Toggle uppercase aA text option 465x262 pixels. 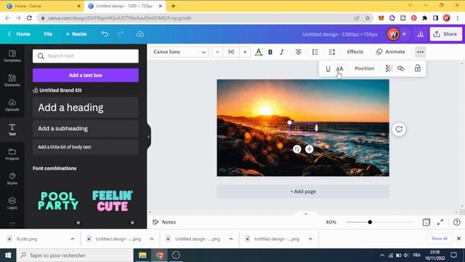coord(339,68)
